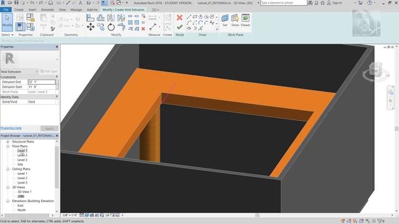Toggle Drag Elements on Selection
Screen dimensions: 399x224
(368, 222)
